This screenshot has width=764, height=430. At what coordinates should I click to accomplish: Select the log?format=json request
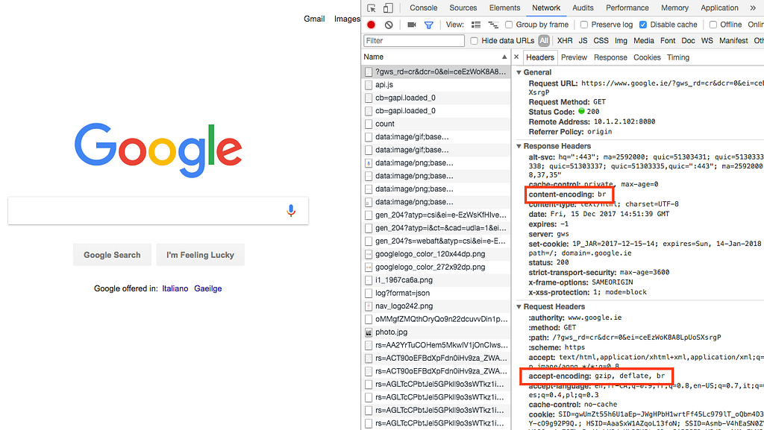(436, 294)
